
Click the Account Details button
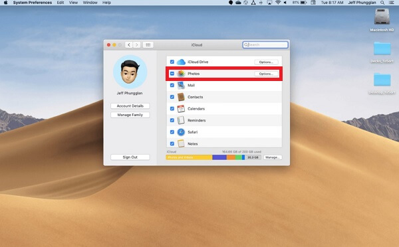(x=130, y=106)
